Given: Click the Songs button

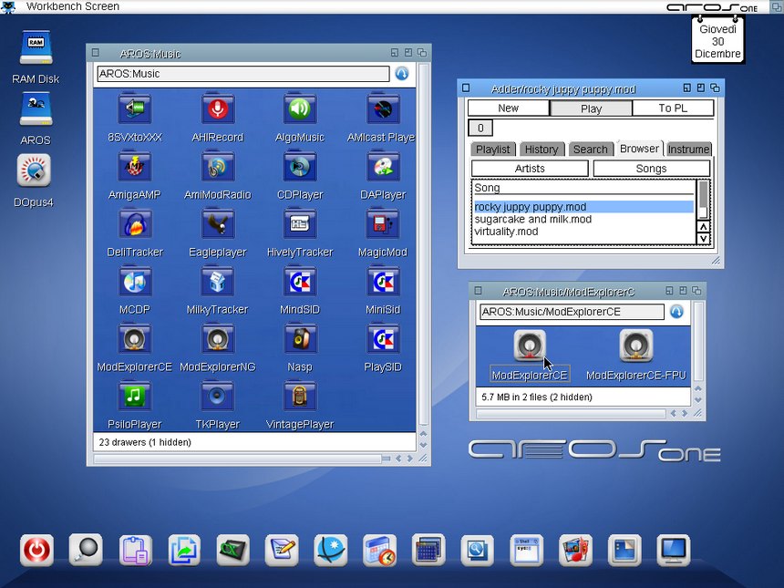Looking at the screenshot, I should click(x=651, y=169).
